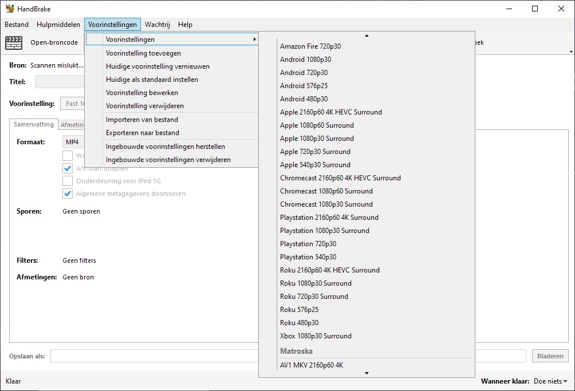Click the toolbar overflow arrow at right edge
The width and height of the screenshot is (575, 391).
coord(570,52)
